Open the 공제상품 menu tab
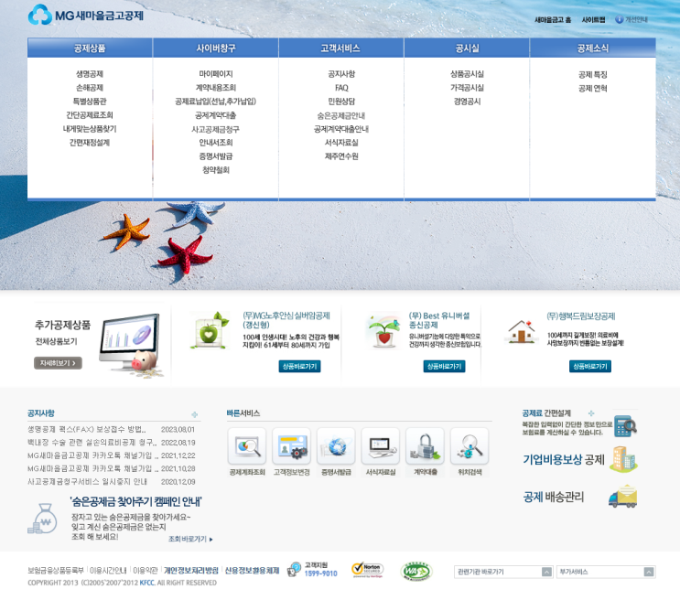 [90, 48]
